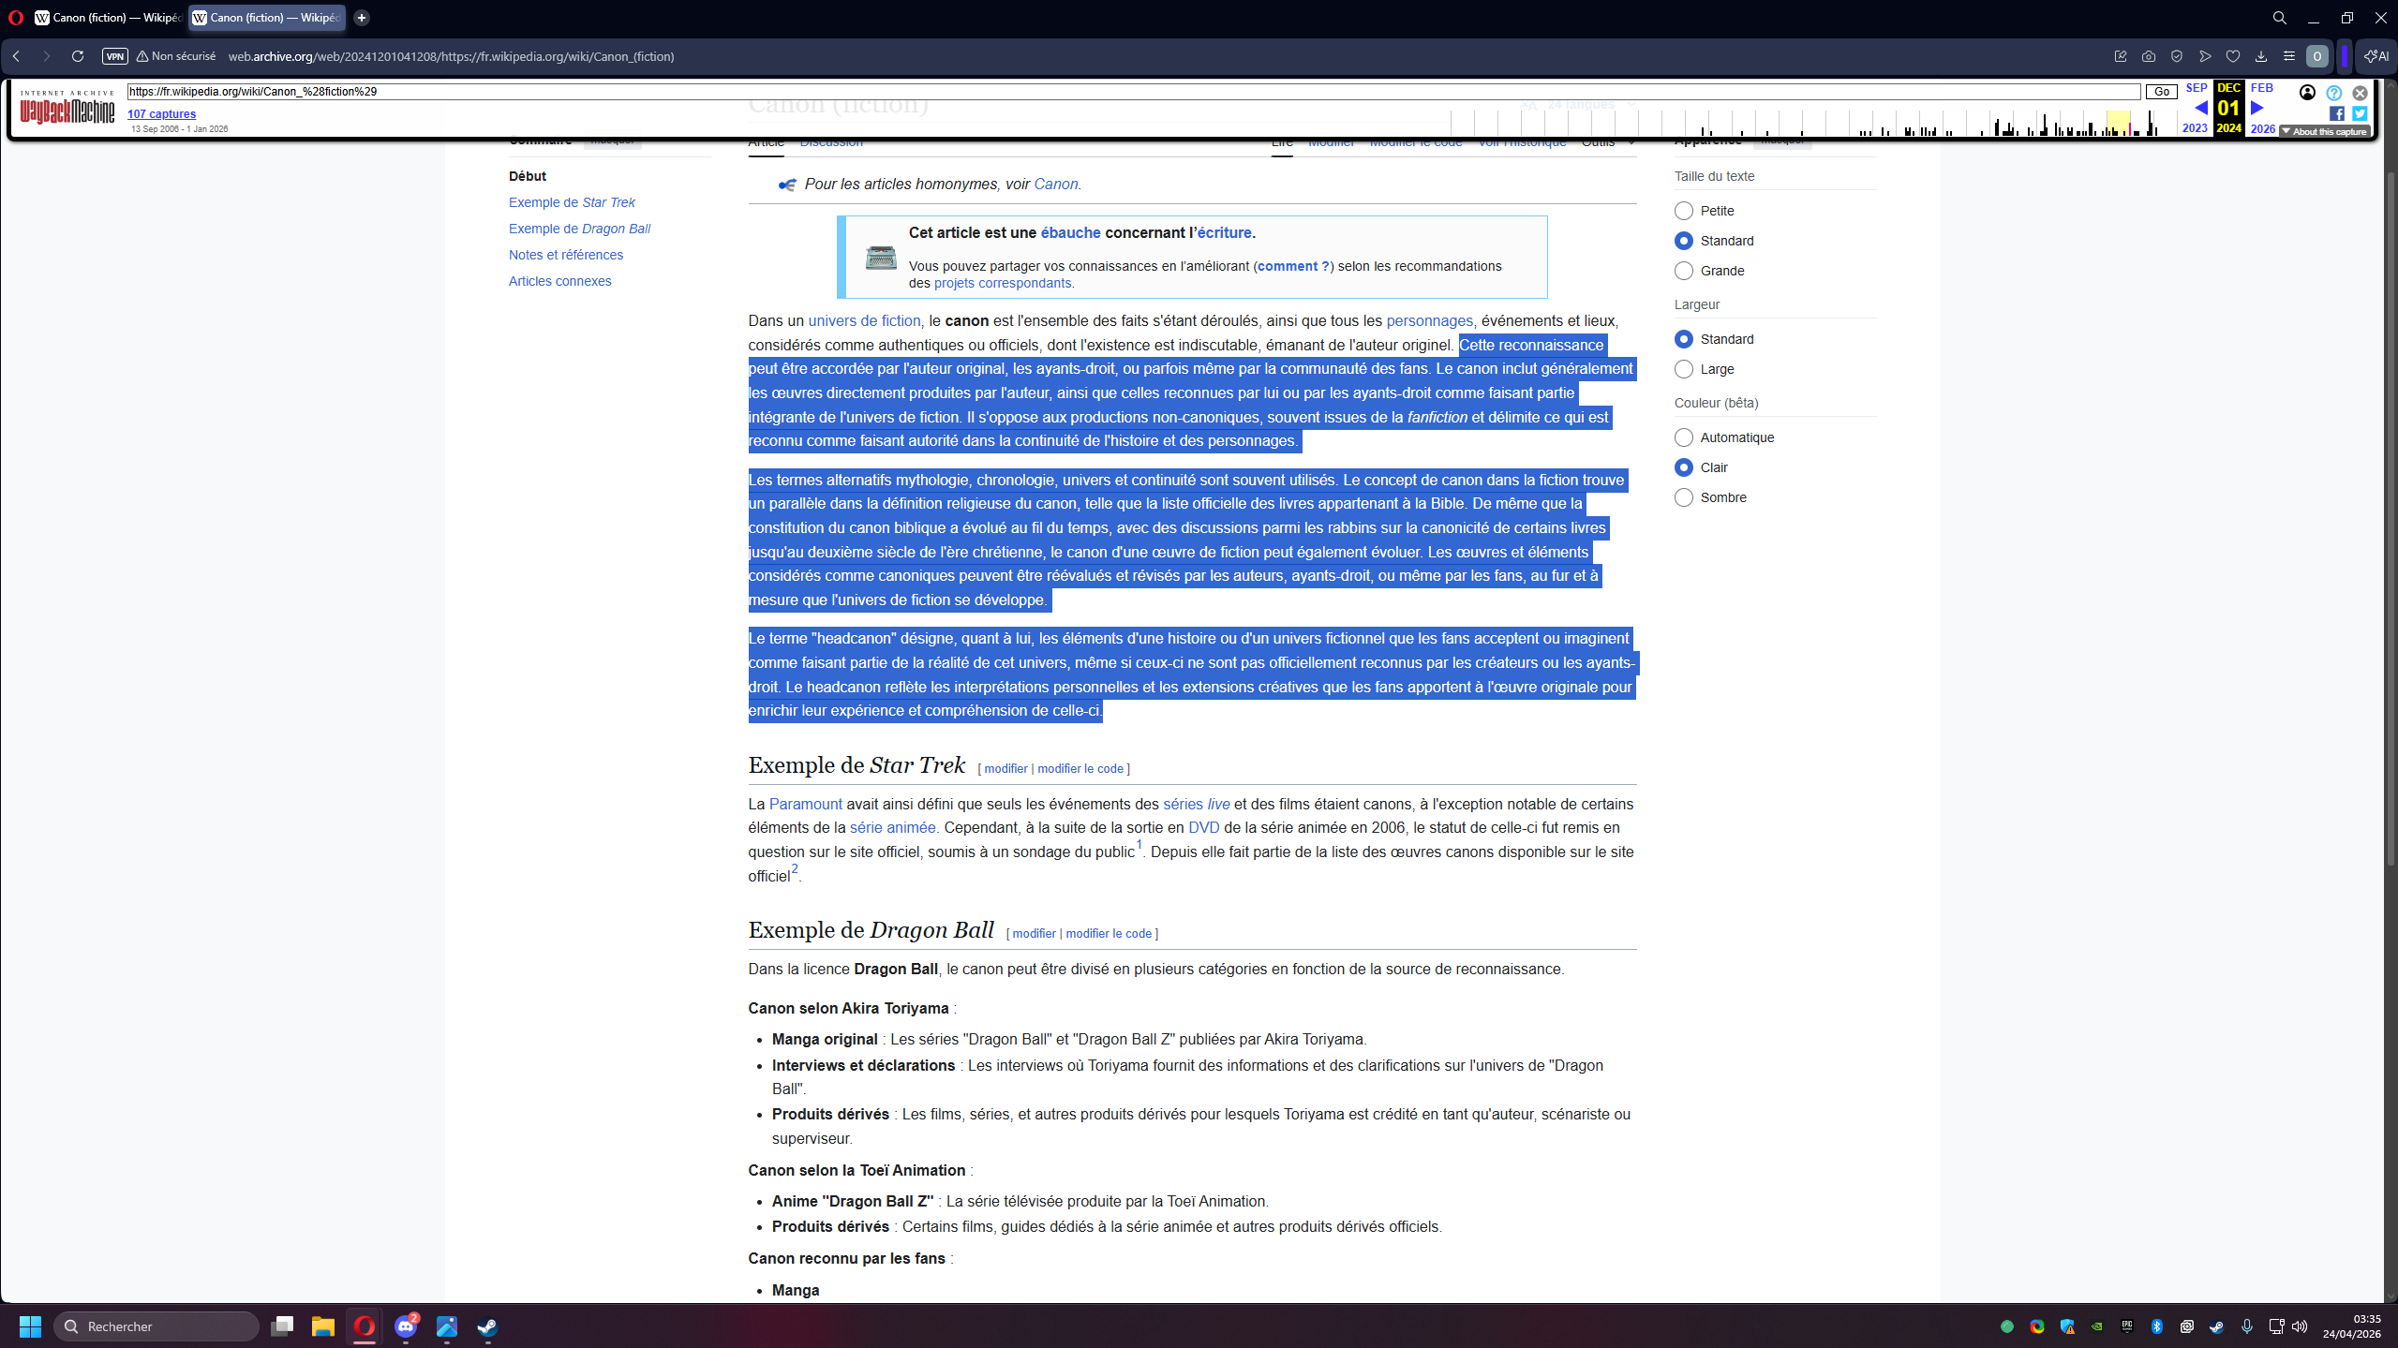This screenshot has height=1348, width=2398.
Task: Click the send/flow arrow icon
Action: pyautogui.click(x=2205, y=56)
